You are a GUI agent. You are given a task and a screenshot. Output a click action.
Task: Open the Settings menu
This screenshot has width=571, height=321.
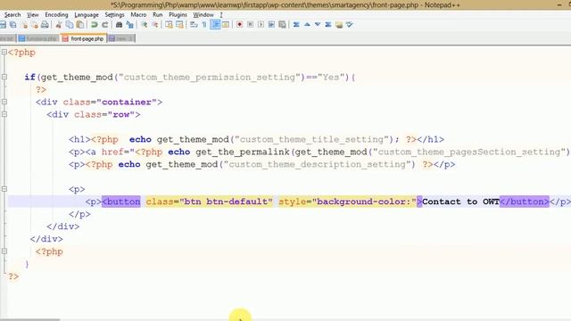coord(115,14)
